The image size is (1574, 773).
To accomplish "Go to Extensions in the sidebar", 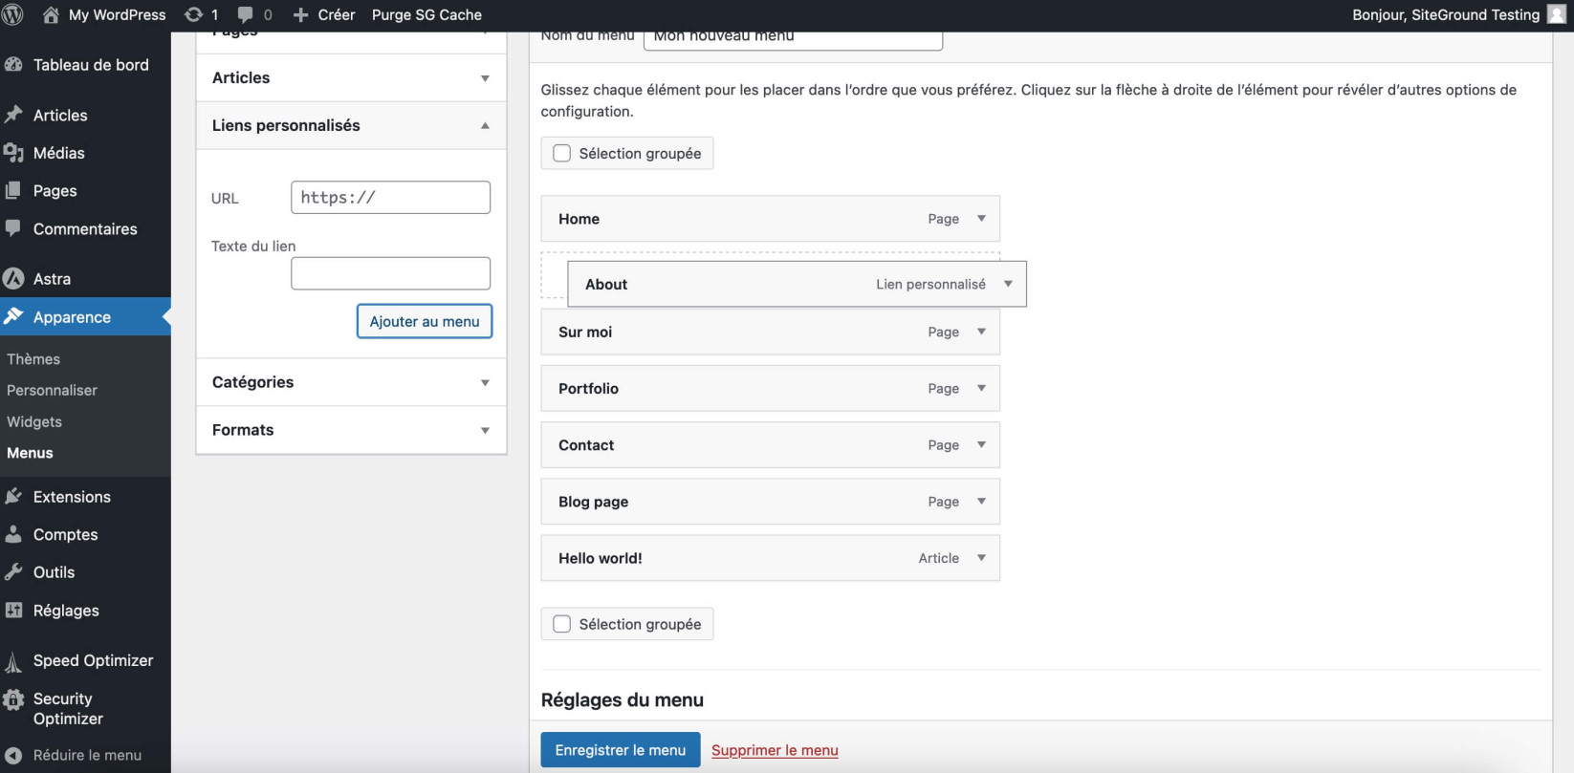I will pyautogui.click(x=72, y=497).
